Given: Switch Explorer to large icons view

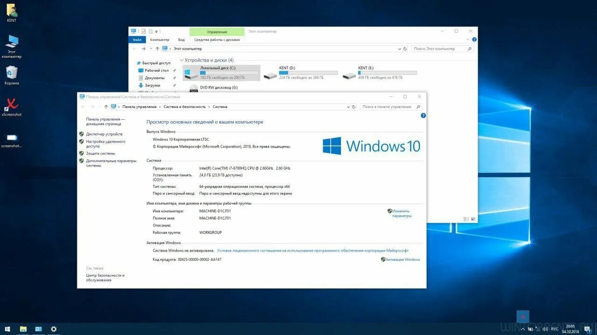Looking at the screenshot, I should [x=473, y=219].
